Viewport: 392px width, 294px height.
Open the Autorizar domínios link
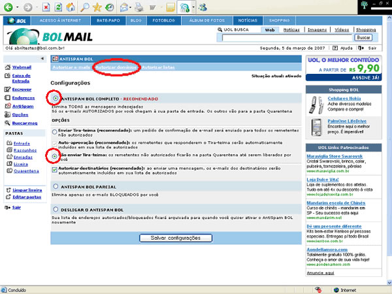115,67
